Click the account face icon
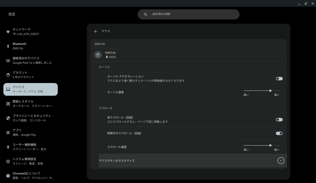 8,75
